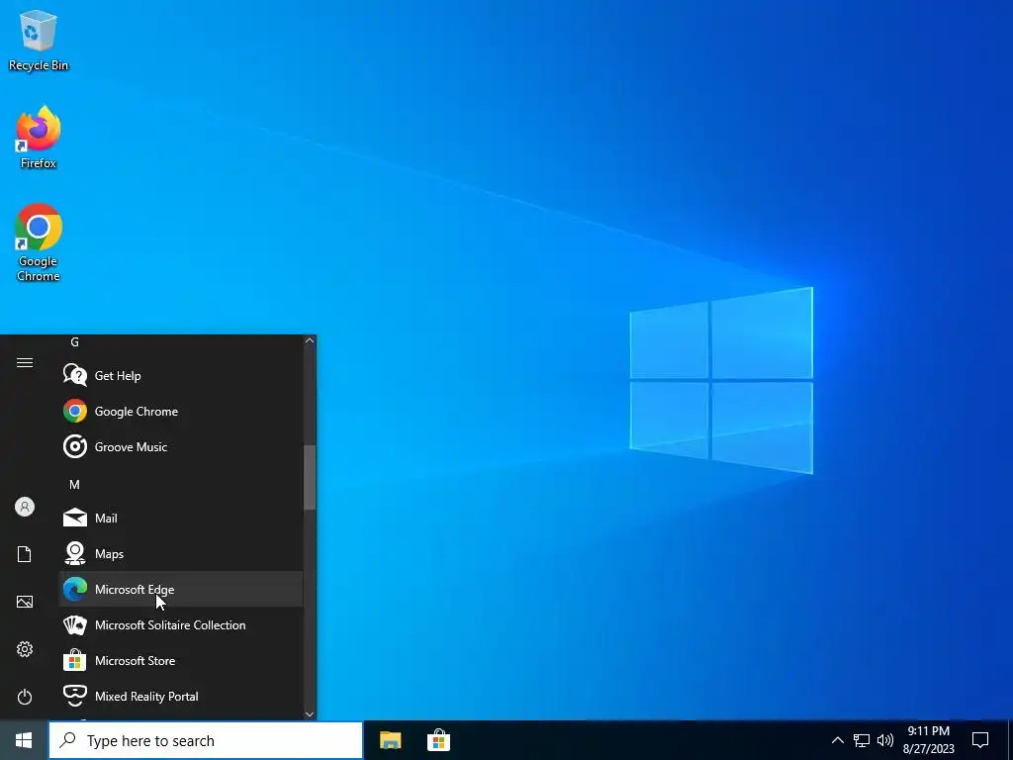Click the Power icon in Start
The image size is (1013, 760).
tap(25, 697)
